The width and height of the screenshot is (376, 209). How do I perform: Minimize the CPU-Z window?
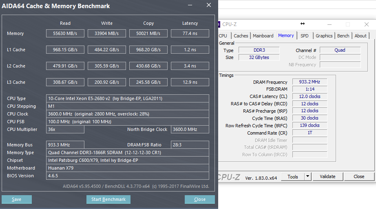tap(330, 24)
